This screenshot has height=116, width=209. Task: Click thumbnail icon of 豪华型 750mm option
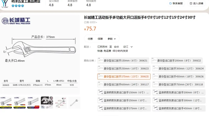point(155,85)
